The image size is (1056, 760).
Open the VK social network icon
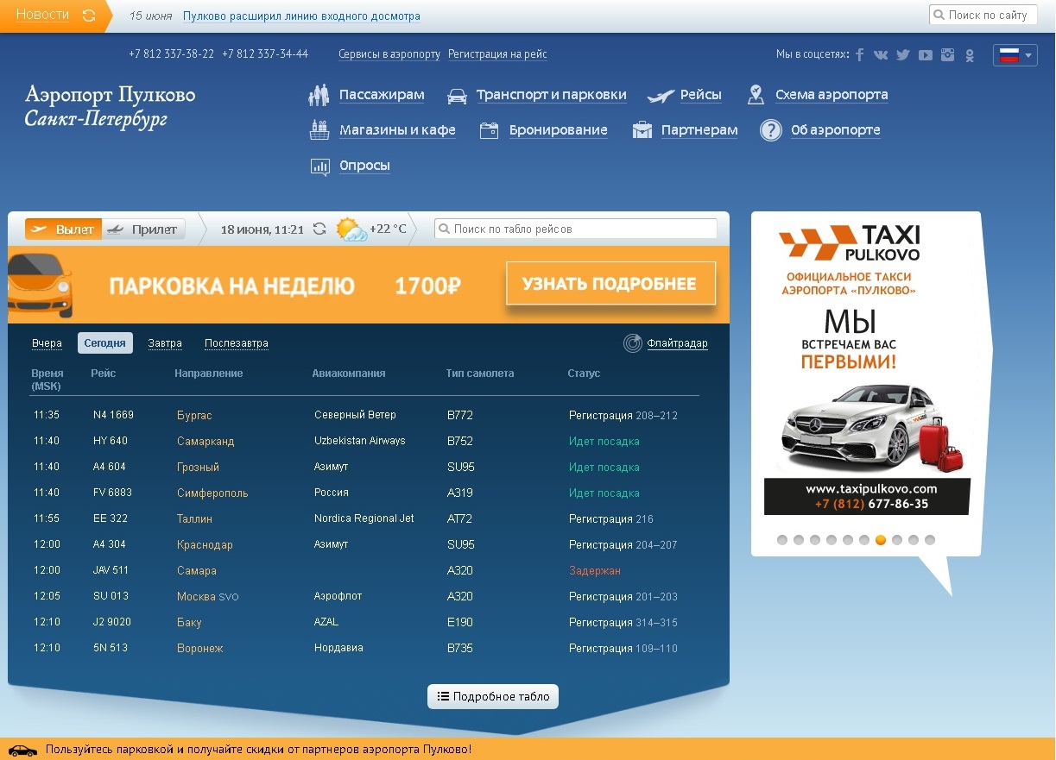[x=881, y=54]
